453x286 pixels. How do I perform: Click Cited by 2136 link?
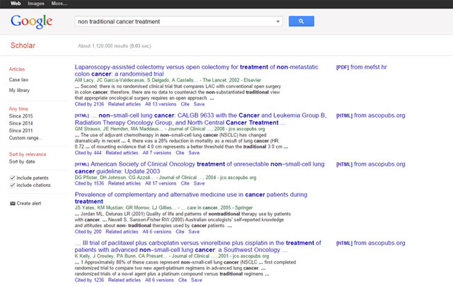pos(89,104)
